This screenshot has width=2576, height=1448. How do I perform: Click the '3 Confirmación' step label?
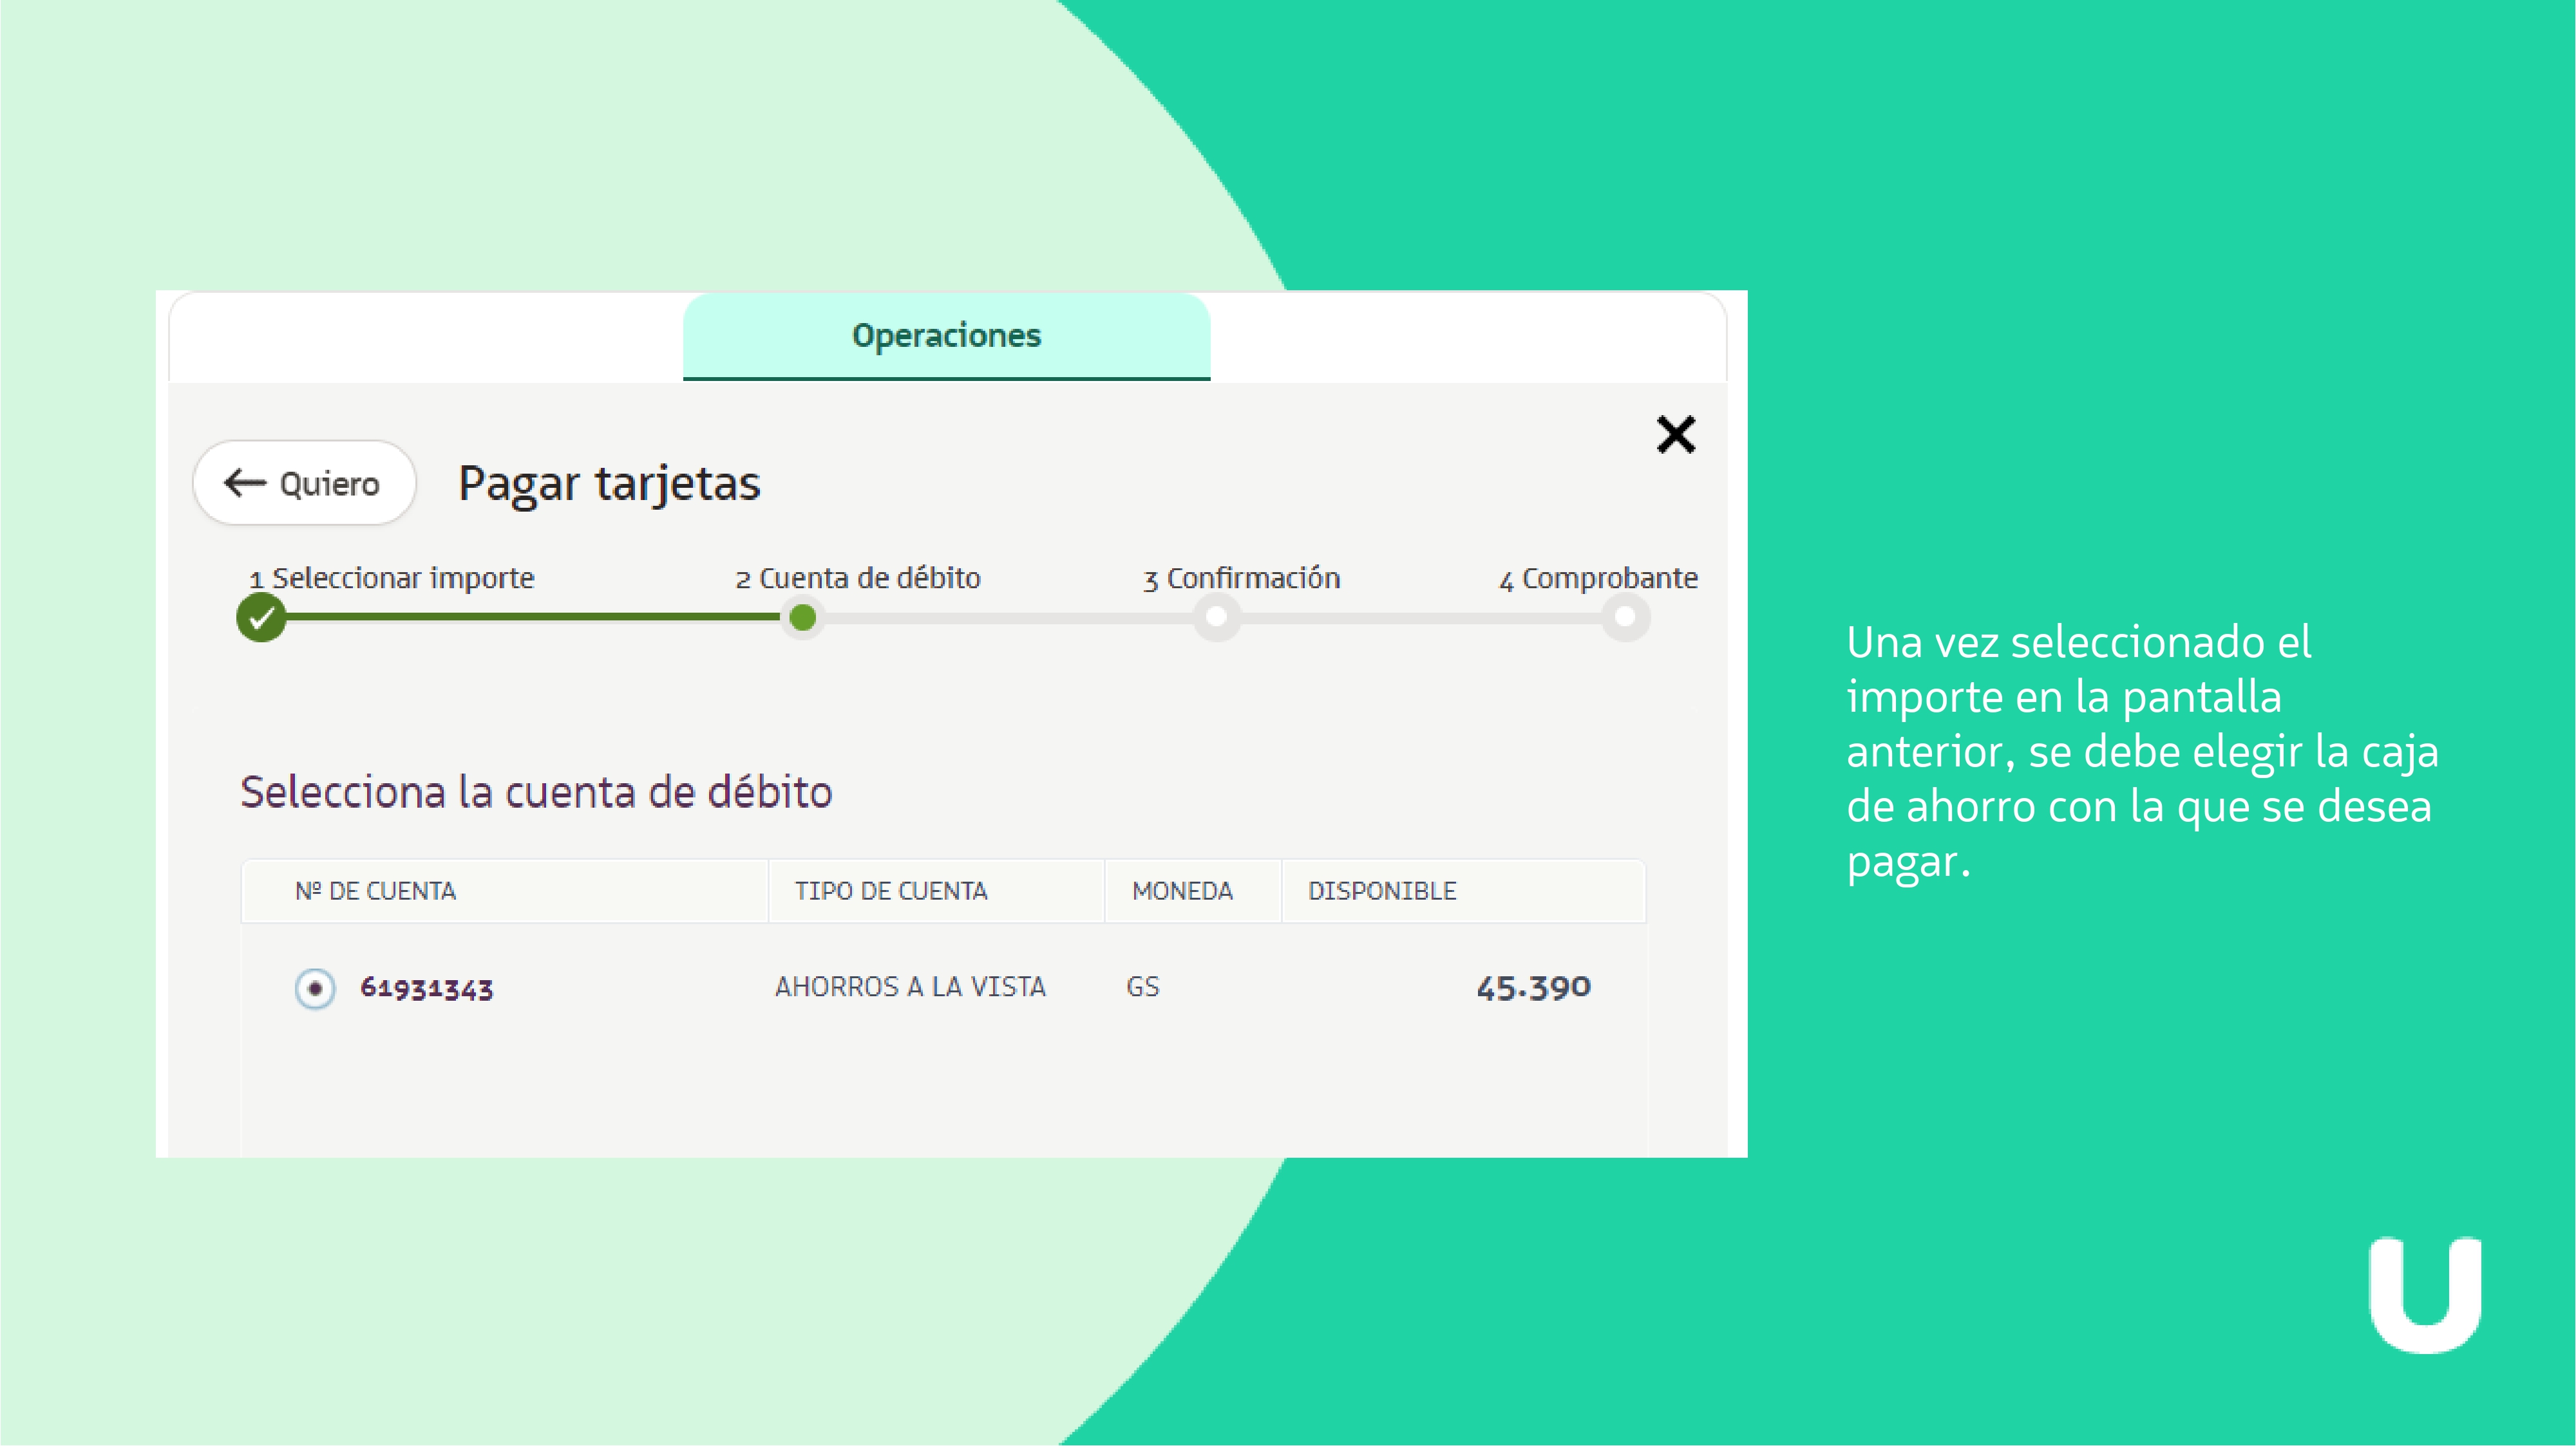(1242, 578)
